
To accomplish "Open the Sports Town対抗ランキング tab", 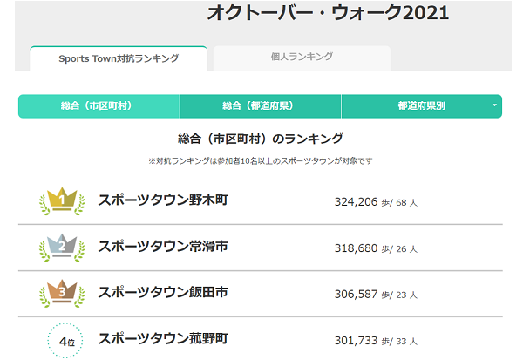I will coord(119,58).
